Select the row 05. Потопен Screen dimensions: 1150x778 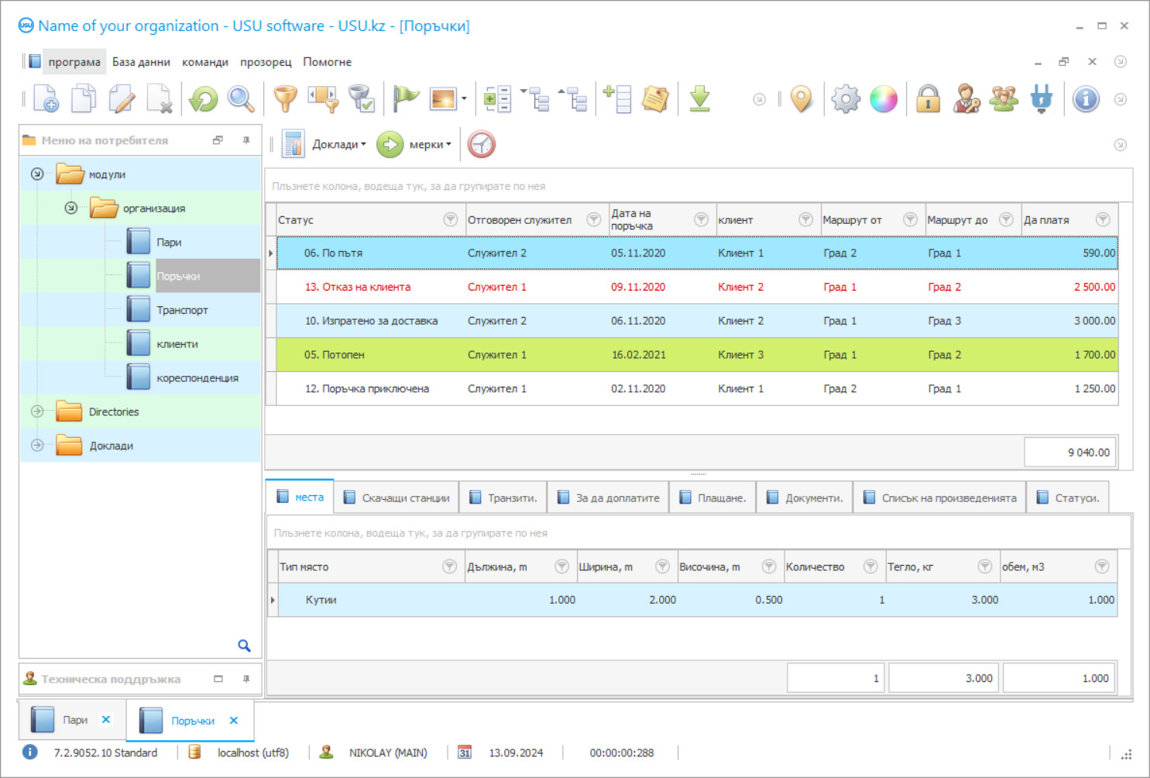(x=697, y=355)
